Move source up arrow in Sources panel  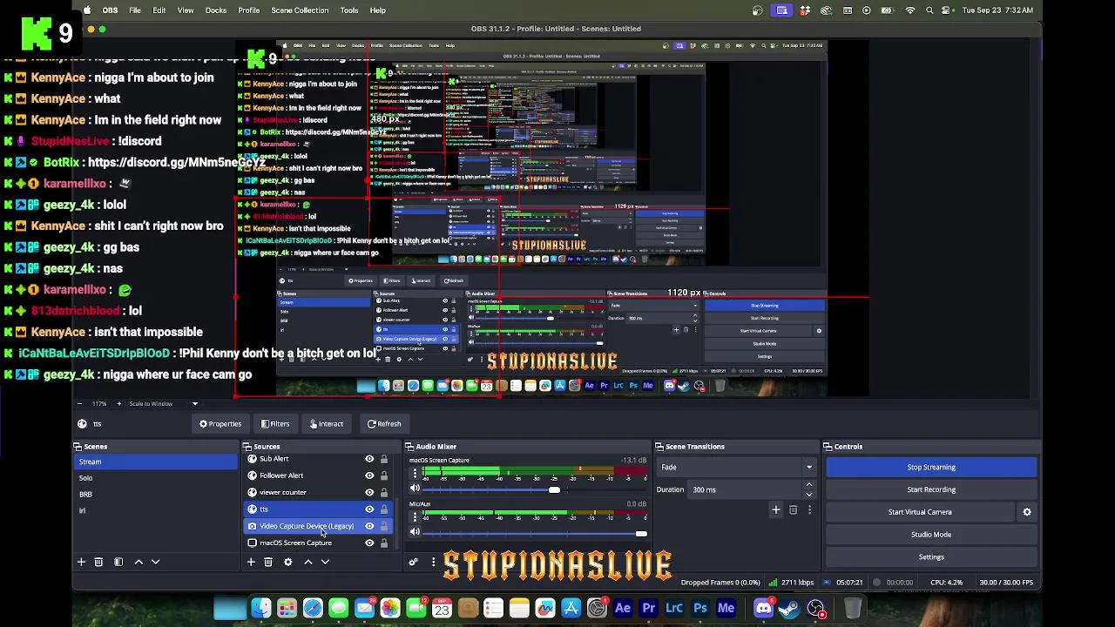pos(307,562)
